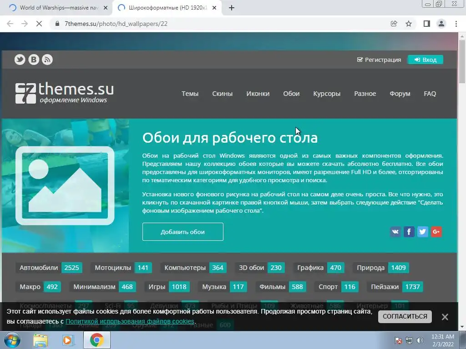Close the cookies banner with X icon
Screen dimensions: 466x349
pyautogui.click(x=445, y=317)
